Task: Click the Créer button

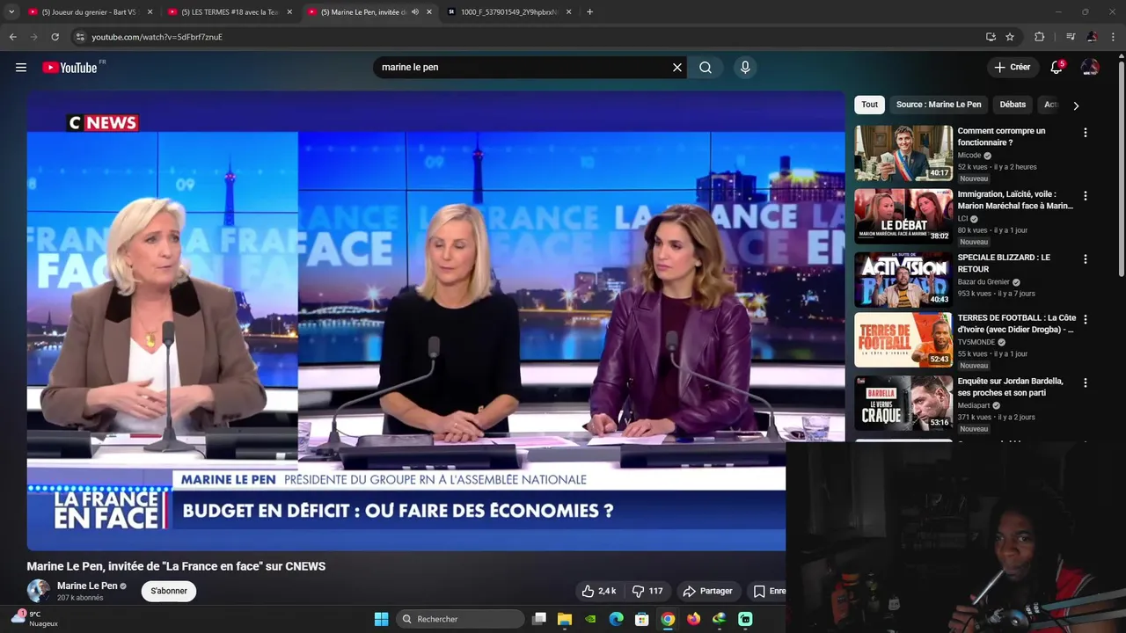Action: click(x=1012, y=67)
